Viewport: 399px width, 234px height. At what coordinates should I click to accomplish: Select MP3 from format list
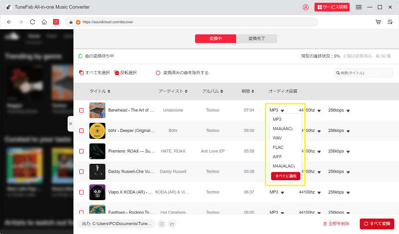[277, 119]
